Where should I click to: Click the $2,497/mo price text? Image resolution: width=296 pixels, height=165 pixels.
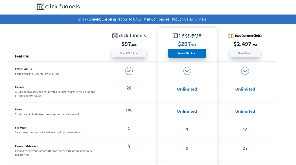pos(245,44)
